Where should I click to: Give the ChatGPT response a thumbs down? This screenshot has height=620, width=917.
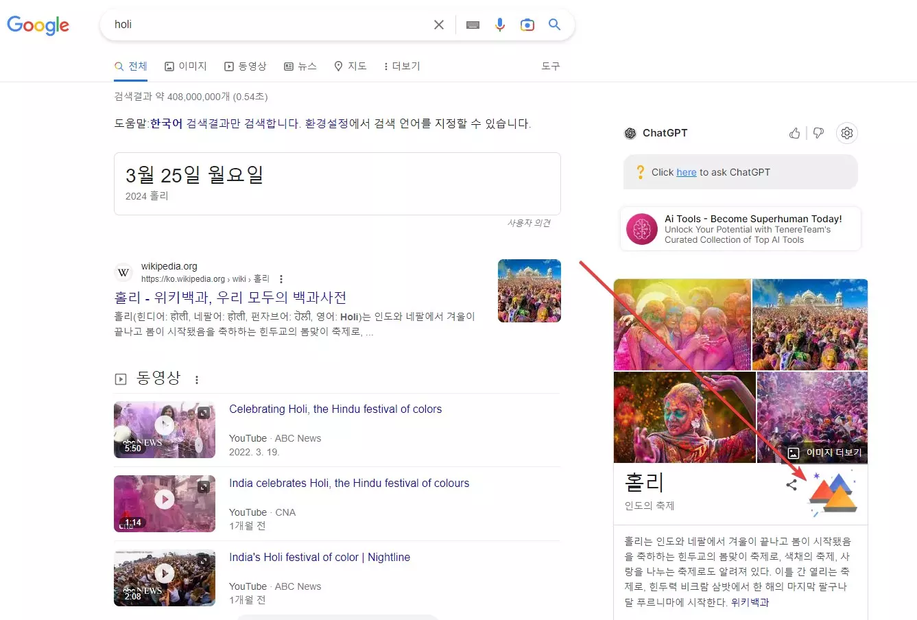[x=818, y=133]
